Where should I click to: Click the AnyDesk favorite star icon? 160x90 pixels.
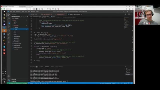(30, 9)
